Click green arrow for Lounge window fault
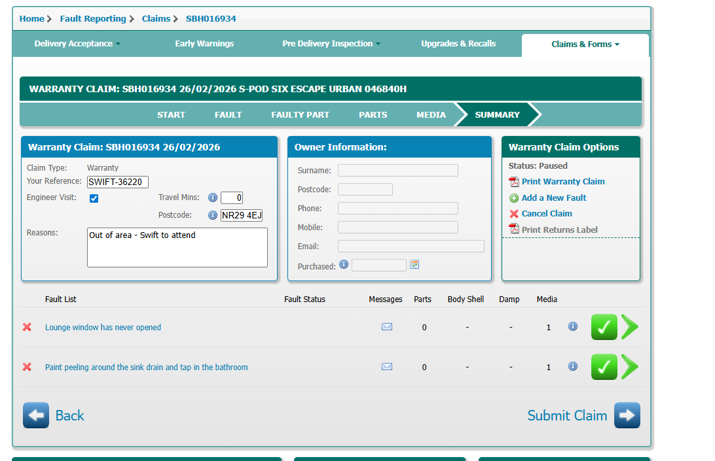This screenshot has height=461, width=715. [x=629, y=327]
